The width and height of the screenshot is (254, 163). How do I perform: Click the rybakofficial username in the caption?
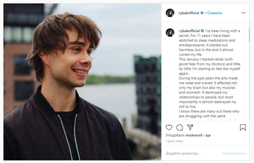[x=187, y=31]
